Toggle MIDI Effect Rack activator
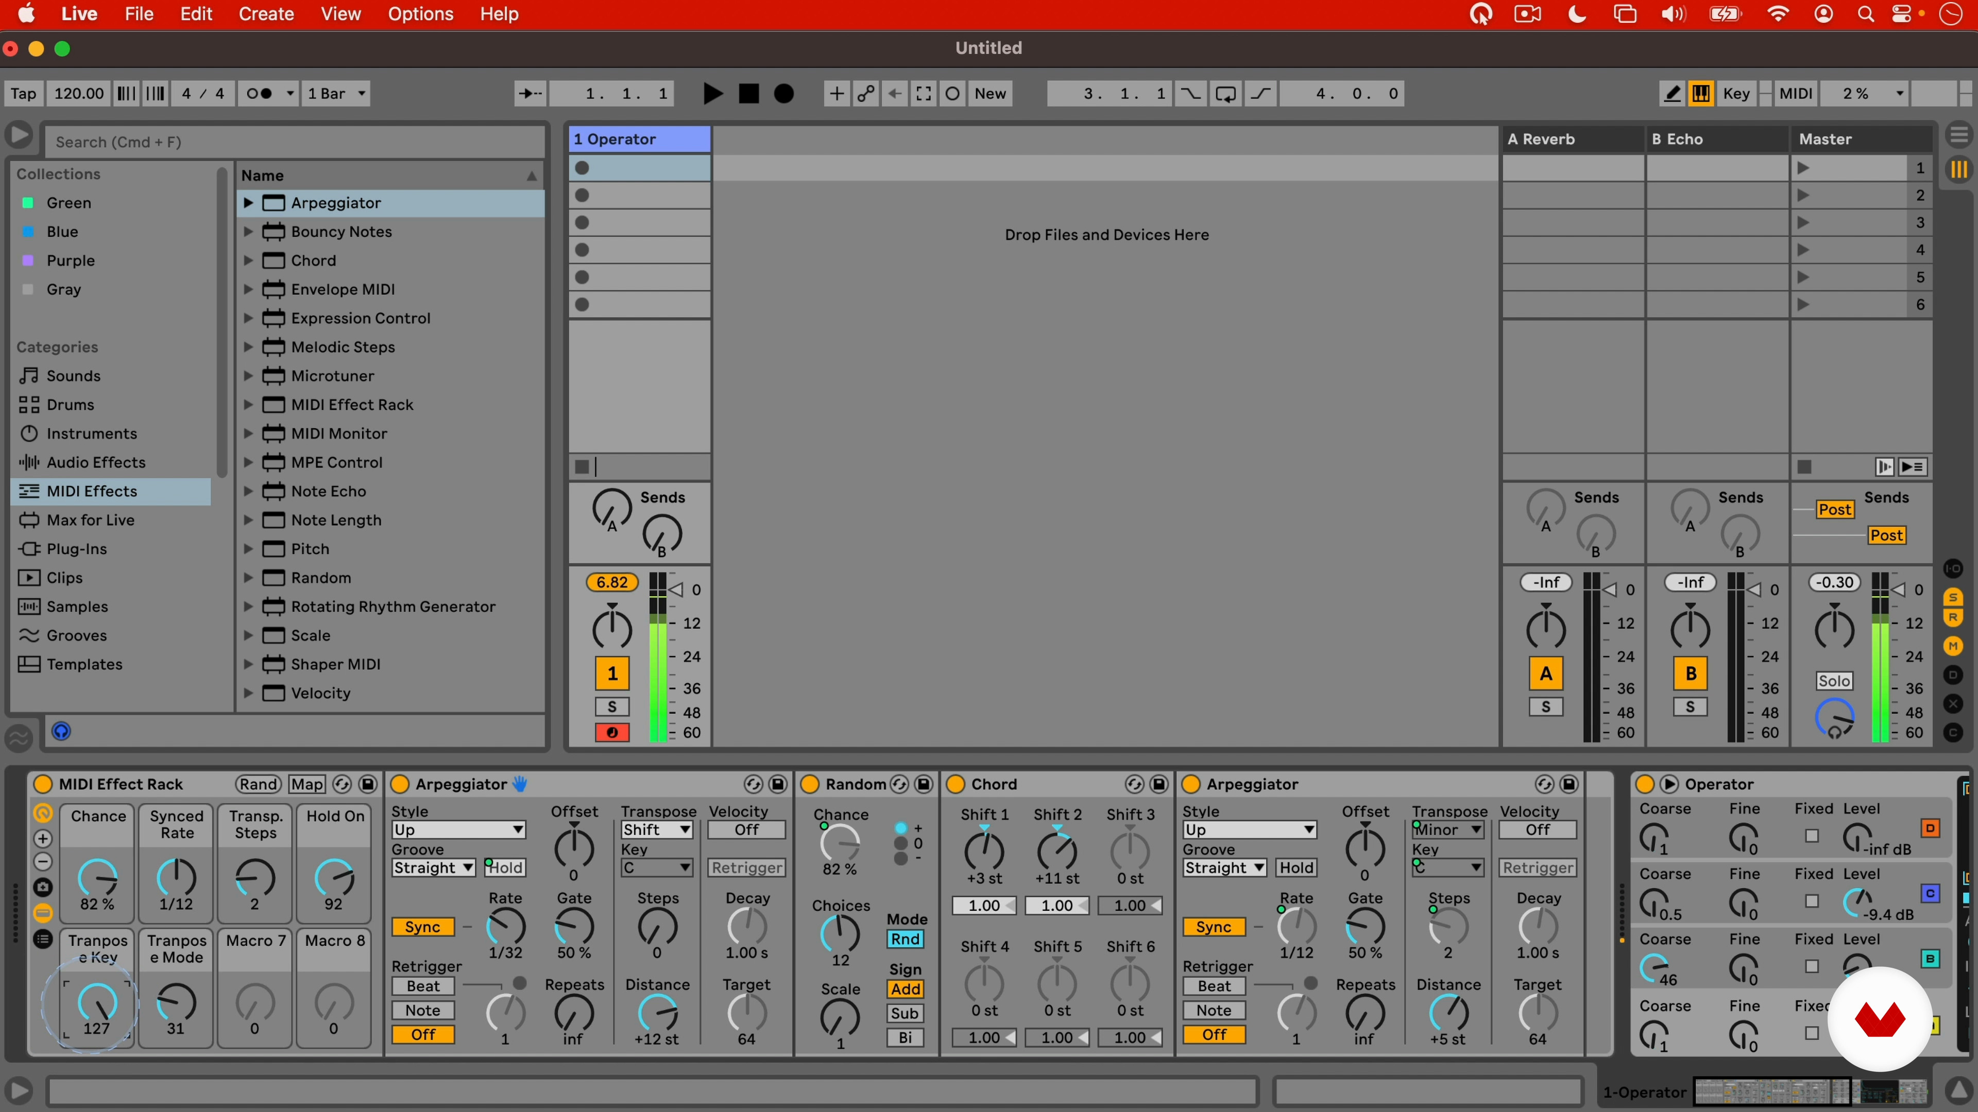The height and width of the screenshot is (1112, 1978). tap(43, 784)
